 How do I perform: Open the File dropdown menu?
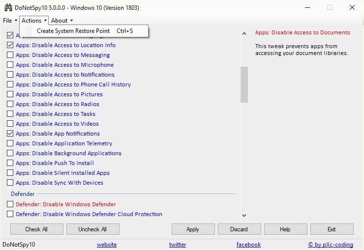click(x=10, y=21)
